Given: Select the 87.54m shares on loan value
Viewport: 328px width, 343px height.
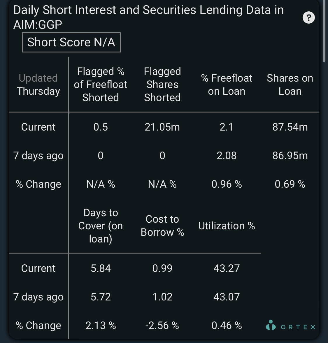Looking at the screenshot, I should tap(290, 127).
